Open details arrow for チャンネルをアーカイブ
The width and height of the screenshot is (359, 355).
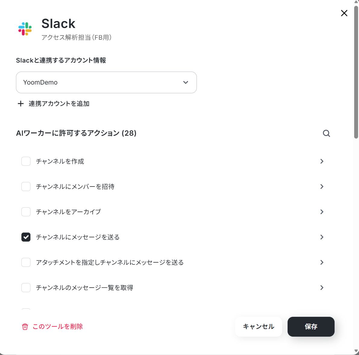322,212
